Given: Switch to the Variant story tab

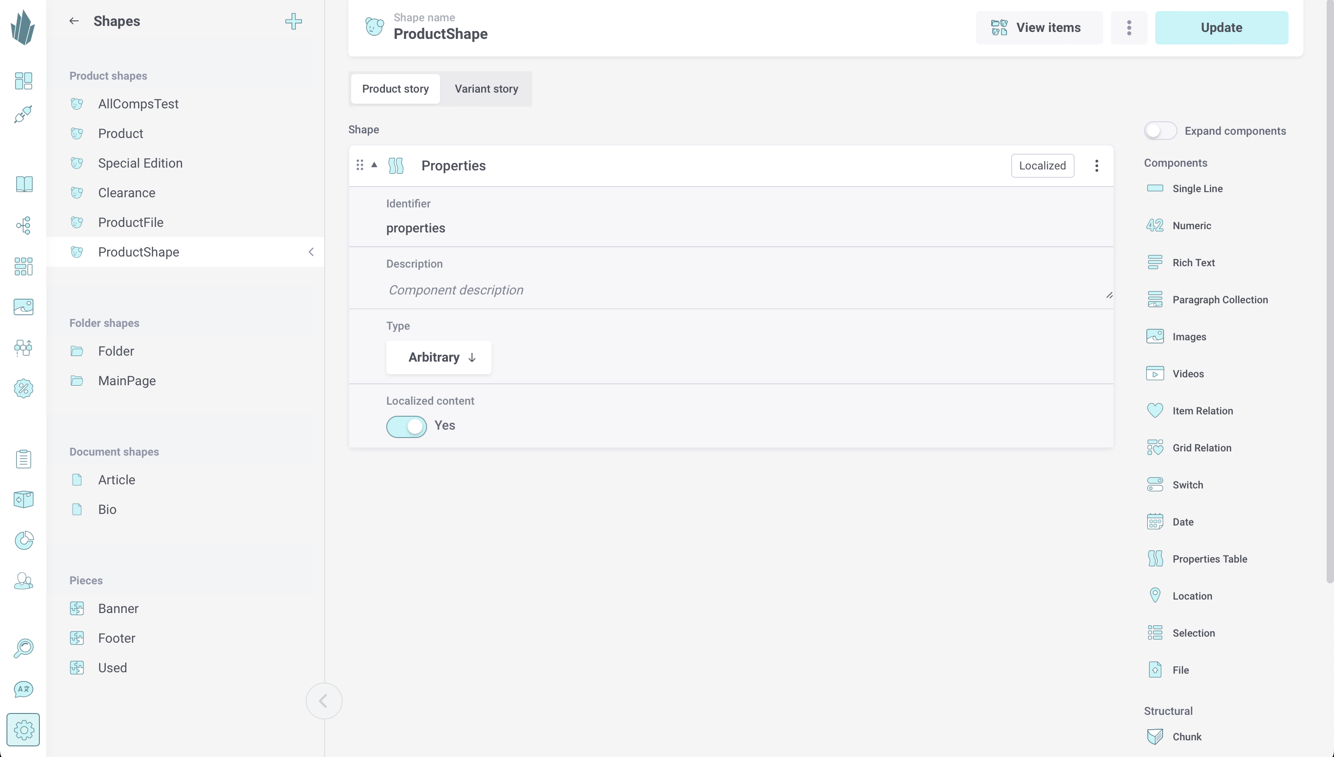Looking at the screenshot, I should [486, 89].
